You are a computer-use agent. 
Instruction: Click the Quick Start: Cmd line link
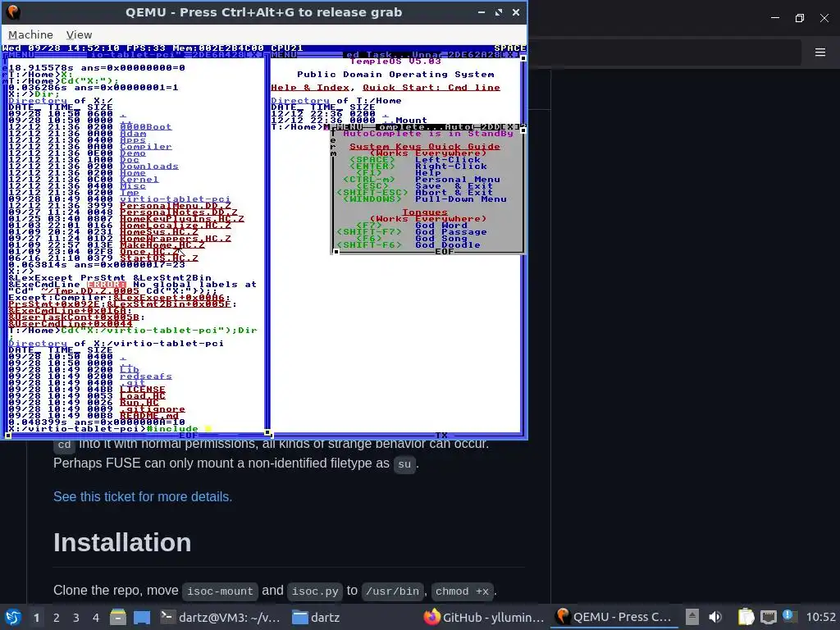431,87
